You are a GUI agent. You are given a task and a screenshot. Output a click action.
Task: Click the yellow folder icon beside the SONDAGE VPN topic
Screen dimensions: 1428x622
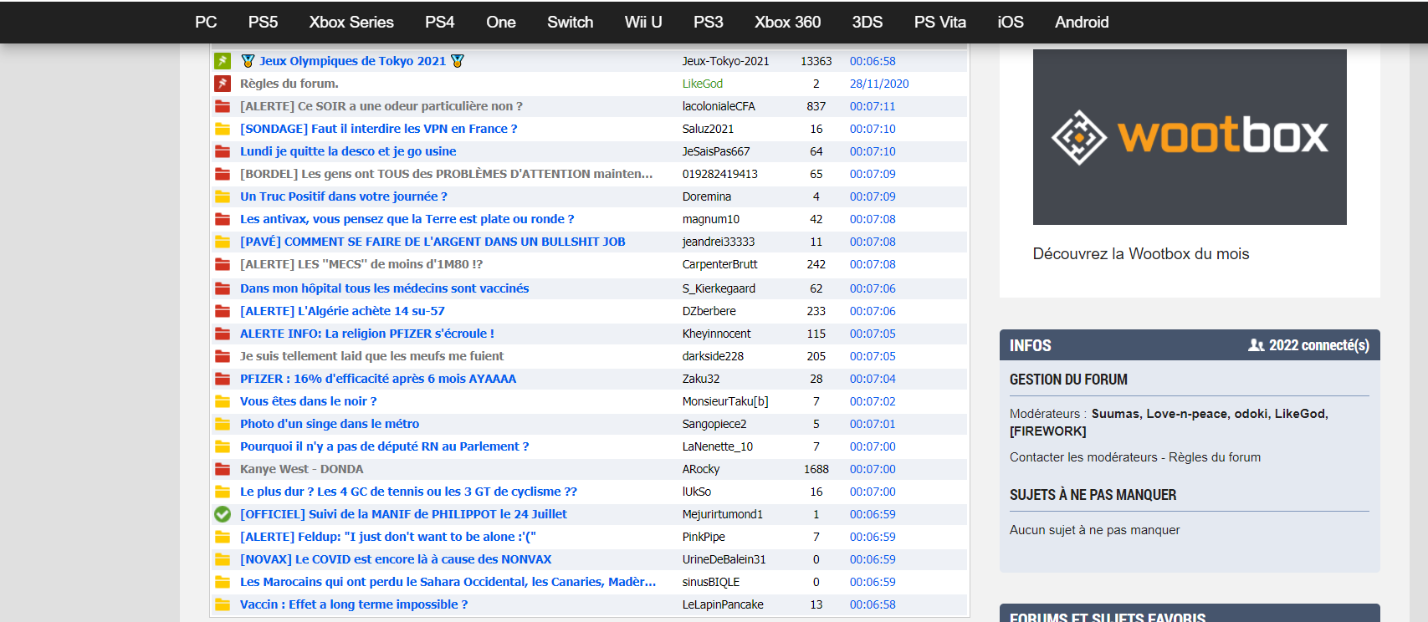[x=223, y=129]
